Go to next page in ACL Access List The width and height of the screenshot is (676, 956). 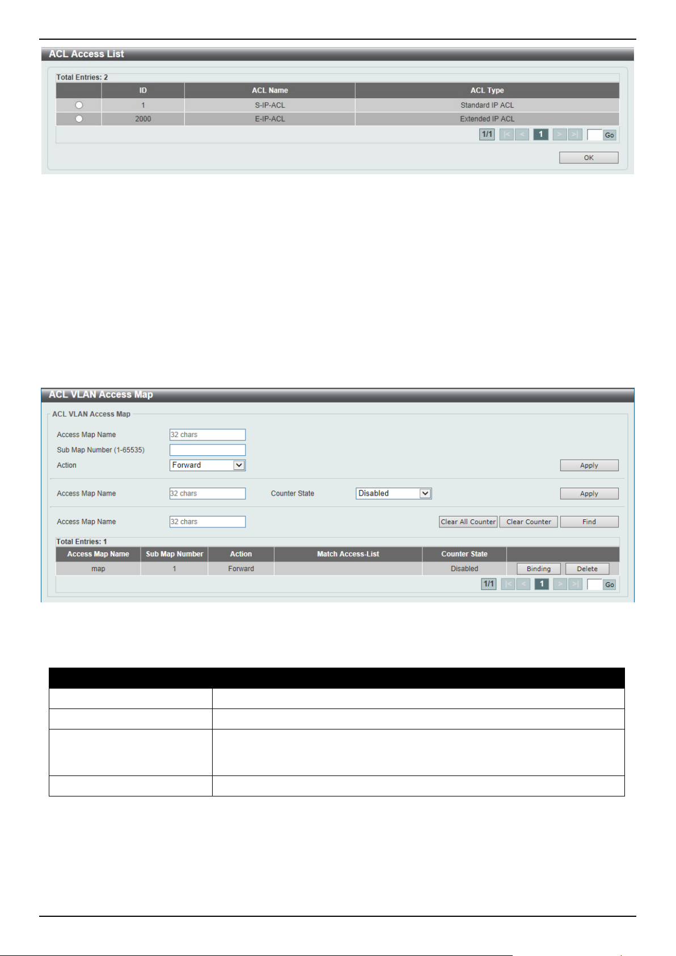(x=559, y=135)
